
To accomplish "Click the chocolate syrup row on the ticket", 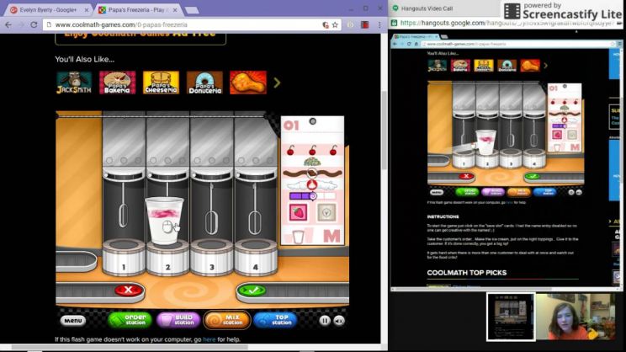I will pyautogui.click(x=312, y=173).
